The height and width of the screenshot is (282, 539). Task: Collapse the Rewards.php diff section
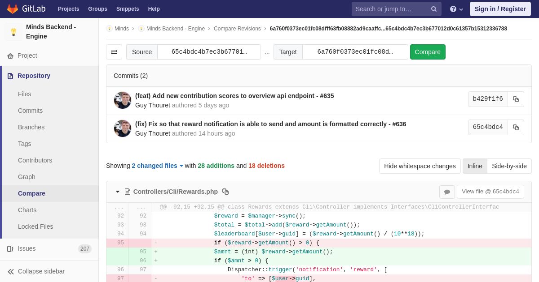[118, 192]
